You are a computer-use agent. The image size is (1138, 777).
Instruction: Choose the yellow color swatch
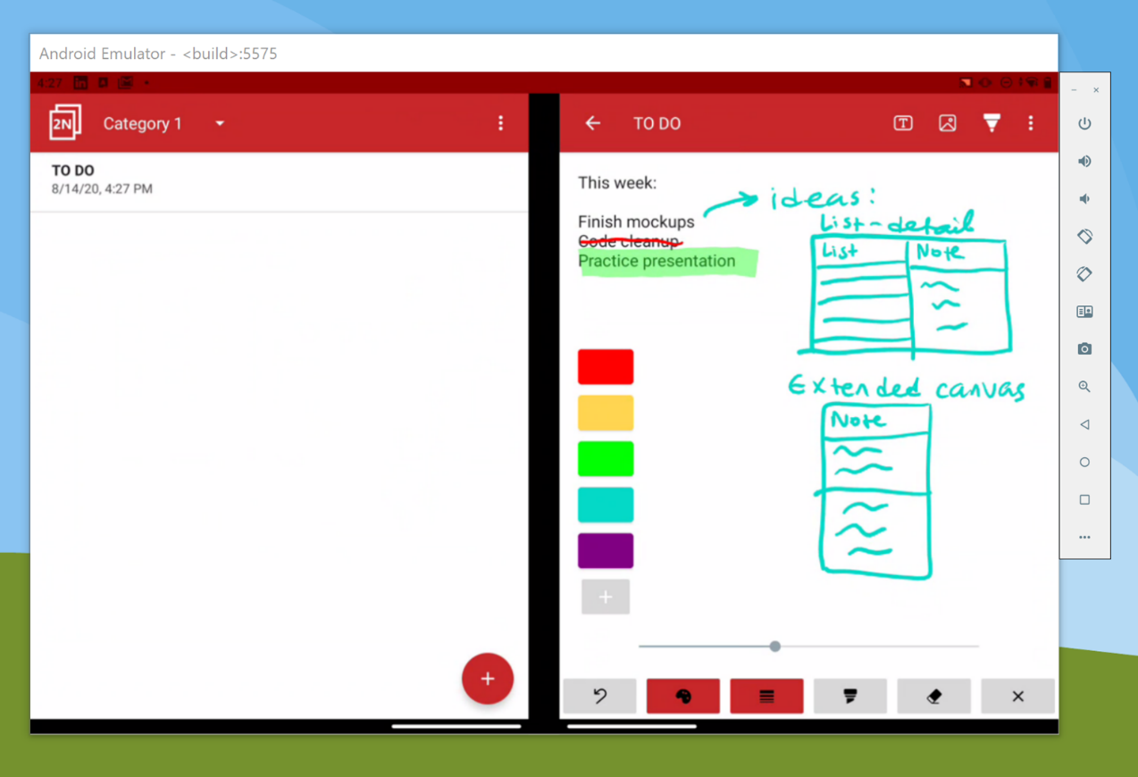pos(606,414)
